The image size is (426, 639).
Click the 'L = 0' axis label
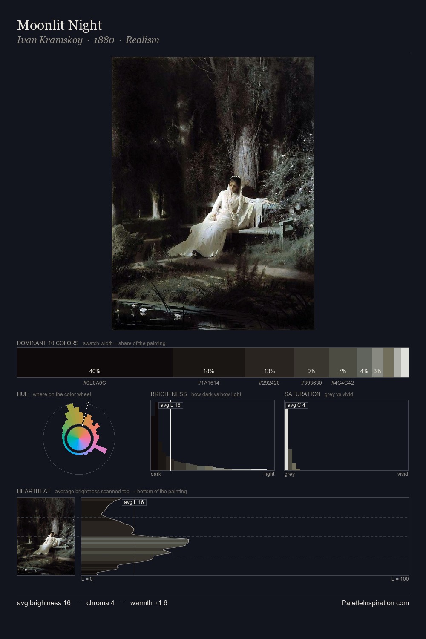[x=87, y=579]
